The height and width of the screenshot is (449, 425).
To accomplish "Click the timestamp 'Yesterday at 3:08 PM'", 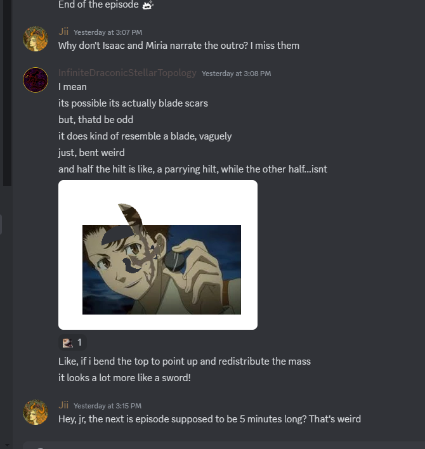I will (x=236, y=74).
